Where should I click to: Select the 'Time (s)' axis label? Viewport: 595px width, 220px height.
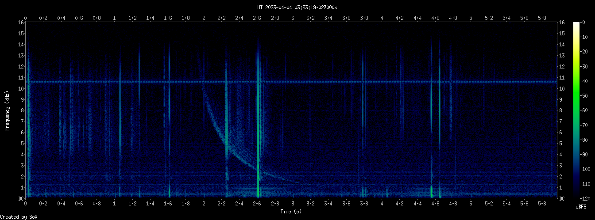click(x=291, y=212)
